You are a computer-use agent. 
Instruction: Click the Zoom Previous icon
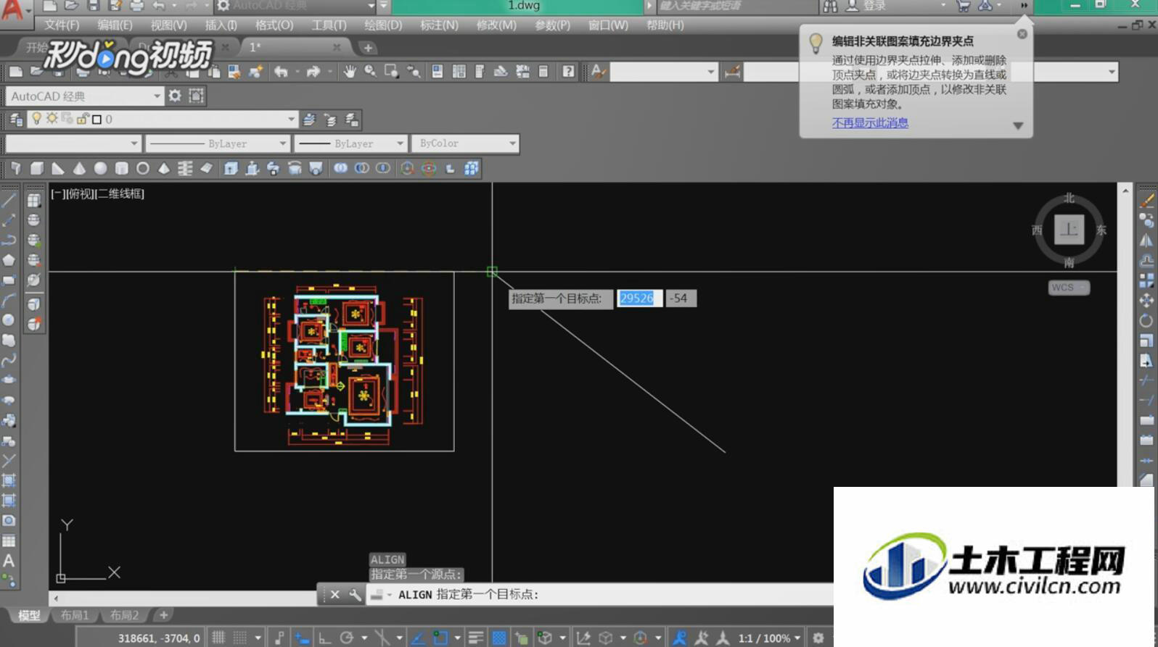[x=414, y=71]
